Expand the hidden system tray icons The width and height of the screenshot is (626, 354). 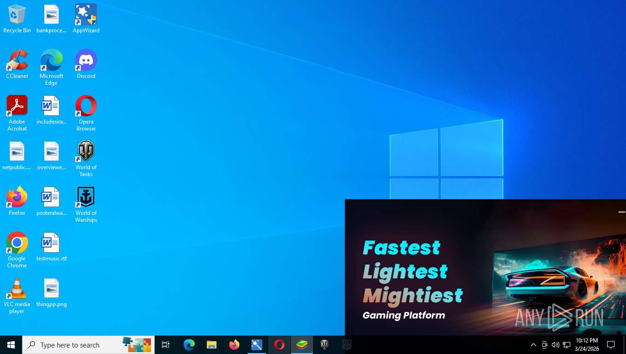tap(533, 345)
